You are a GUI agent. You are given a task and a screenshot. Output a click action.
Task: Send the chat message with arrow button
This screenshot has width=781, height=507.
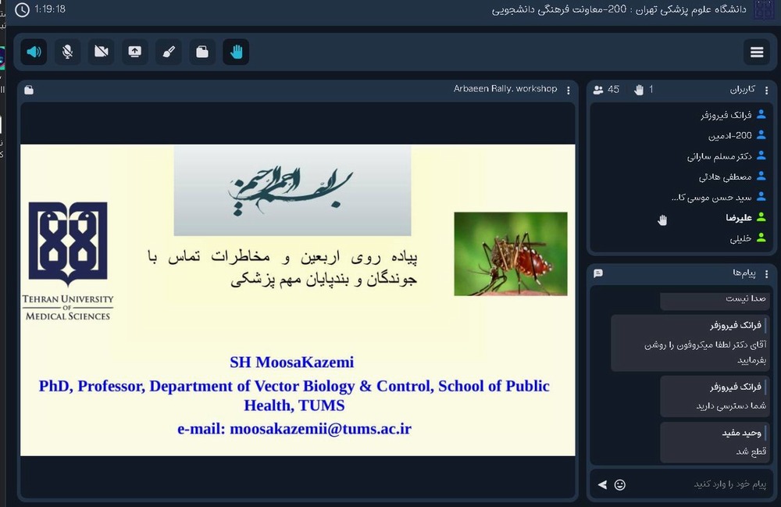coord(602,484)
